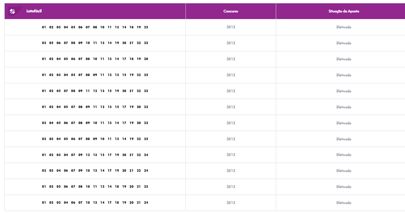Select bet numbers starting 01 02 03 04 06
Screen dimensions: 405x214
[95, 203]
